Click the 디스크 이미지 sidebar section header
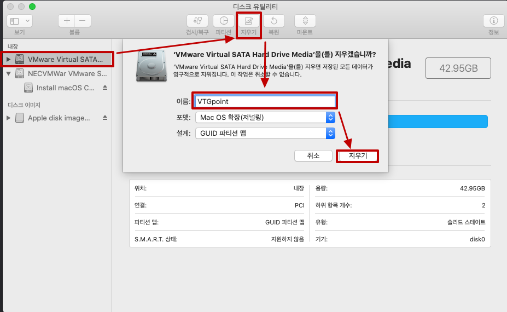The height and width of the screenshot is (312, 507). click(x=24, y=105)
